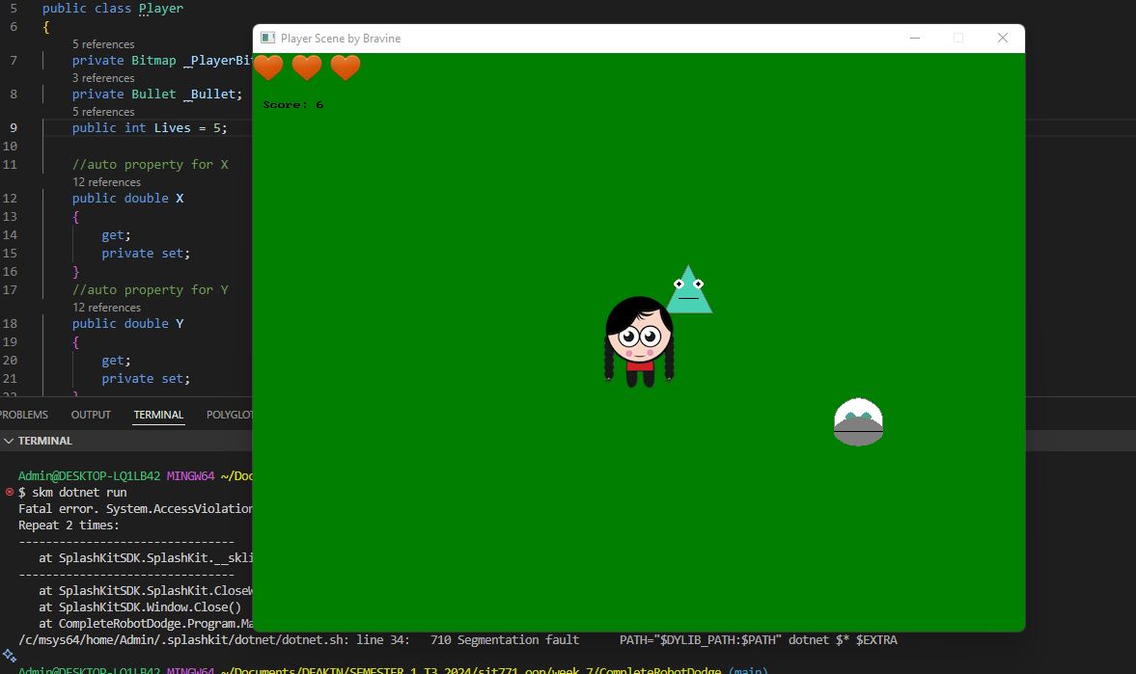Click the error circle beside skm dotnet run
This screenshot has width=1136, height=674.
(x=8, y=492)
